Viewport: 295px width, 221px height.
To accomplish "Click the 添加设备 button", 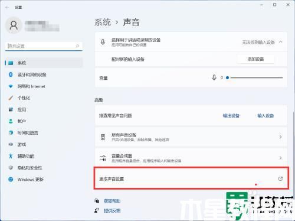I will pyautogui.click(x=255, y=59).
